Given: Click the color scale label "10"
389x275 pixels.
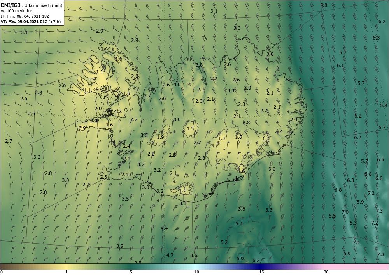Looking at the screenshot, I should tap(197, 272).
